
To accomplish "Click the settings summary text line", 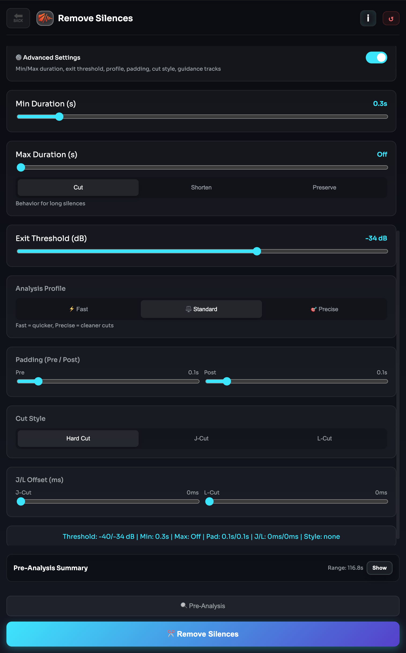I will click(201, 536).
